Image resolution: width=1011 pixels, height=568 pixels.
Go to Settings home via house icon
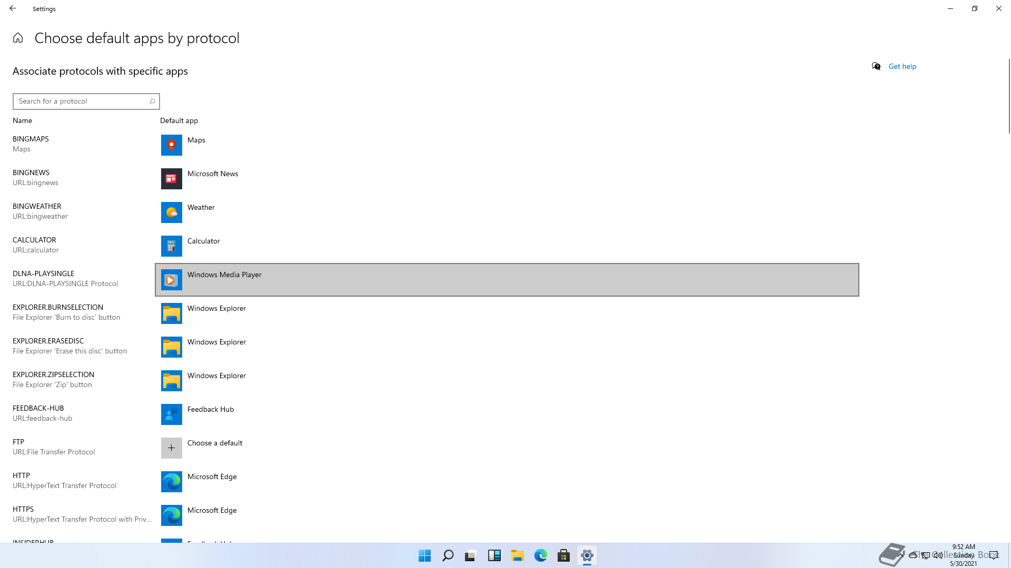pos(18,38)
